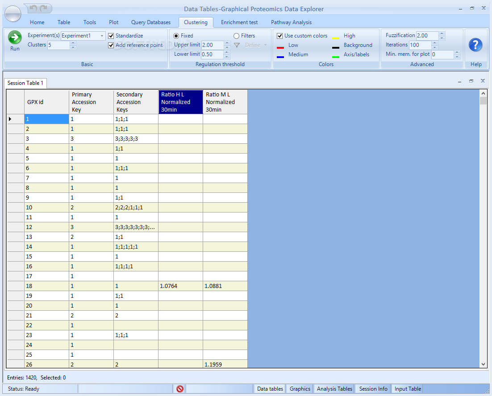Click the Redo arrow icon
This screenshot has width=492, height=396.
point(44,8)
